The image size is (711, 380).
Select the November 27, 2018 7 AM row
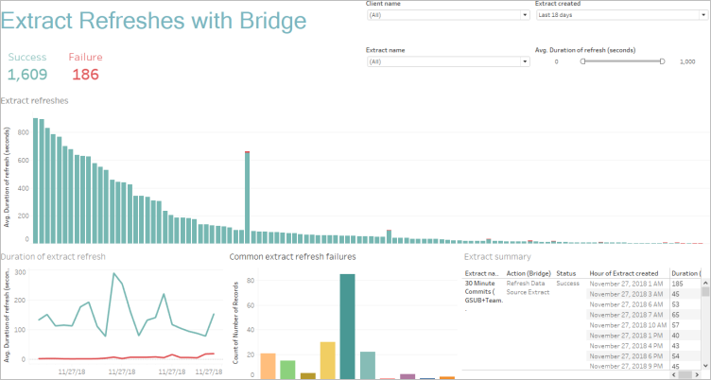(622, 314)
